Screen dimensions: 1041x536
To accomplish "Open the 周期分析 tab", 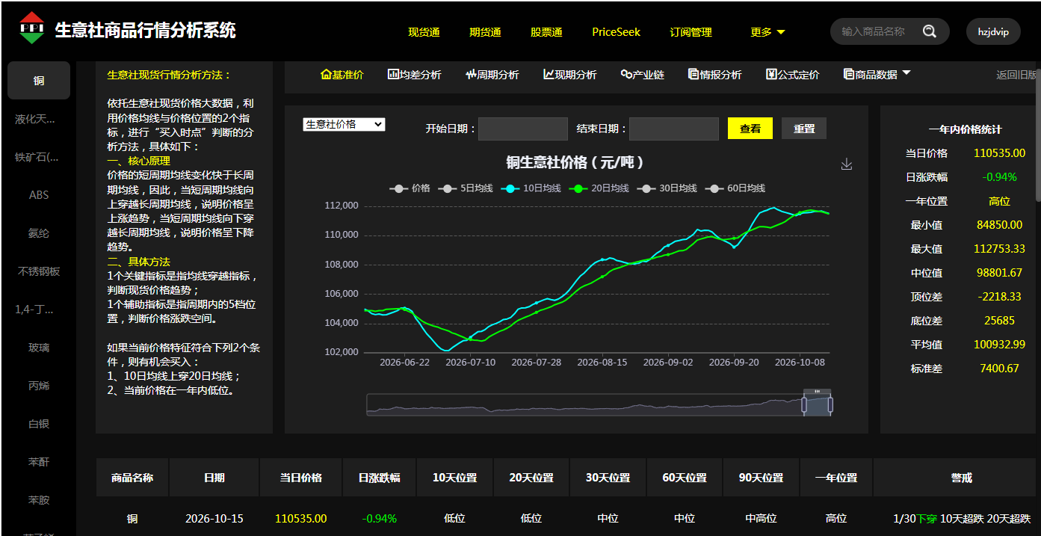I will [x=492, y=75].
